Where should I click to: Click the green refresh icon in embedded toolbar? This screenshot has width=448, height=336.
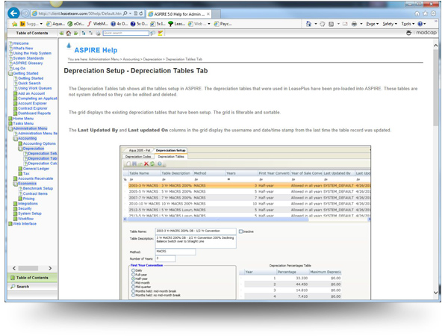click(x=152, y=164)
